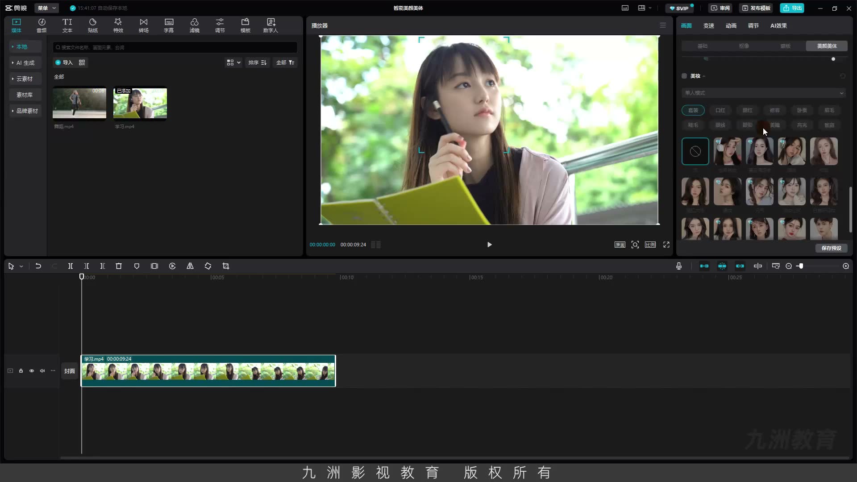Enable the 美妆 makeup checkbox
Image resolution: width=857 pixels, height=482 pixels.
pos(684,76)
